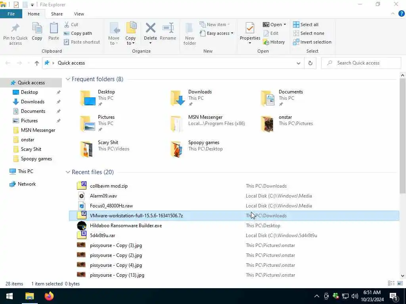
Task: Click the Delete X icon
Action: pyautogui.click(x=150, y=28)
